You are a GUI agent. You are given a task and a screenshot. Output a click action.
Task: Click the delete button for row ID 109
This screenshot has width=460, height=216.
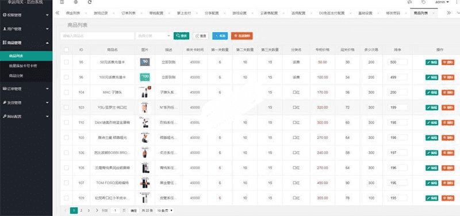click(448, 198)
